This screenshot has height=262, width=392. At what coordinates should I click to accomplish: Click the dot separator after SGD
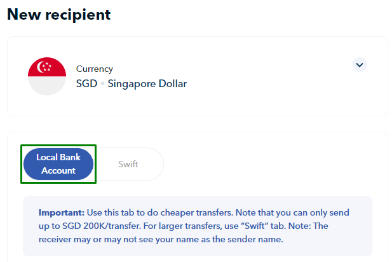pyautogui.click(x=102, y=84)
